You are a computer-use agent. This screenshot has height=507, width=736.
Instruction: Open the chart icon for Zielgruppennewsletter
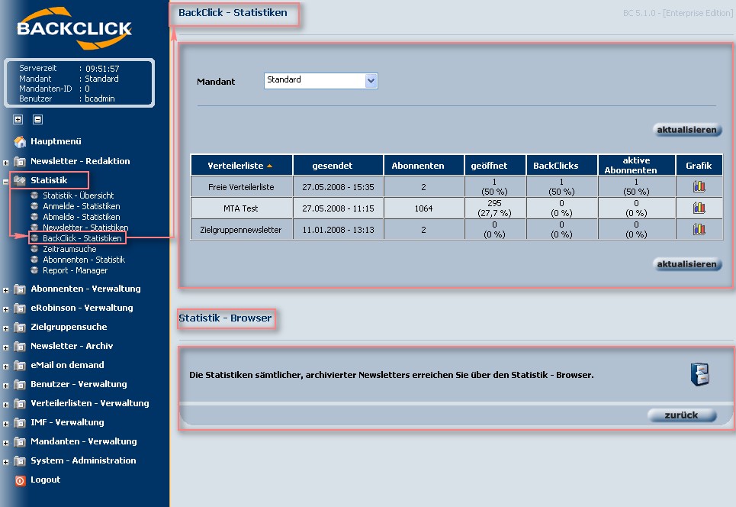pos(699,229)
